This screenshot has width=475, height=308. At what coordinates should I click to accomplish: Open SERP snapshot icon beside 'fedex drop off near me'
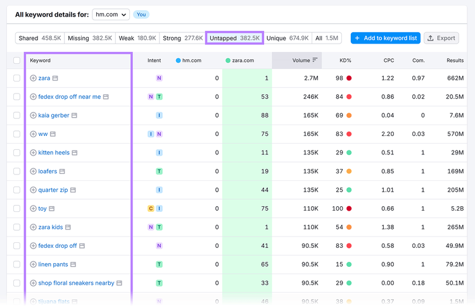106,97
